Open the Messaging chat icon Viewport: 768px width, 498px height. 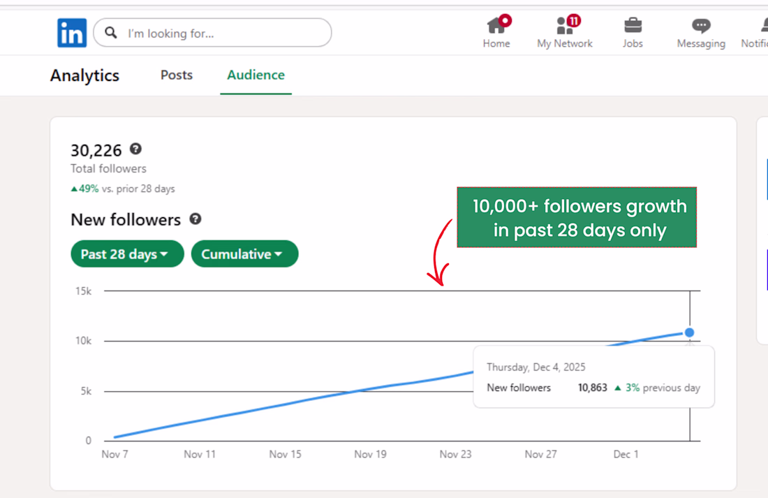point(701,27)
